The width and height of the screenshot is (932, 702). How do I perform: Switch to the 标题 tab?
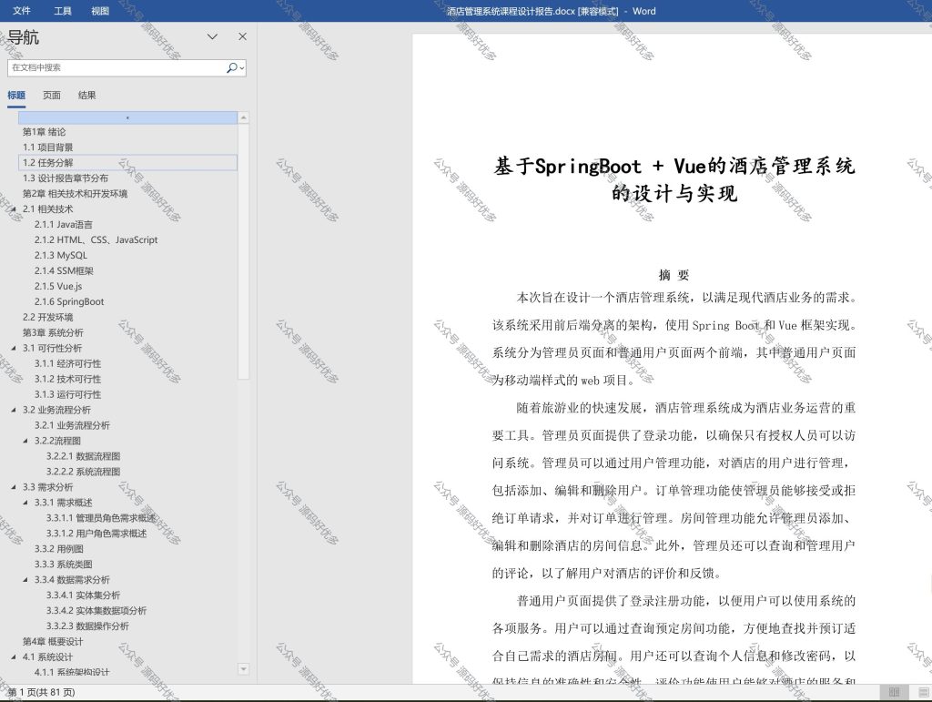click(16, 95)
